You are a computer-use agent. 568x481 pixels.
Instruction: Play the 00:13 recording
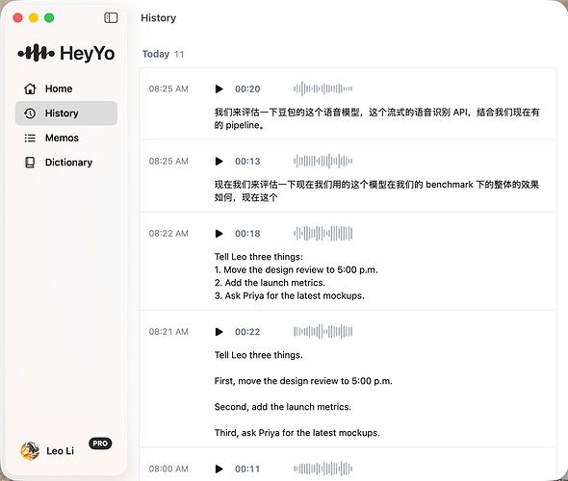click(x=219, y=161)
